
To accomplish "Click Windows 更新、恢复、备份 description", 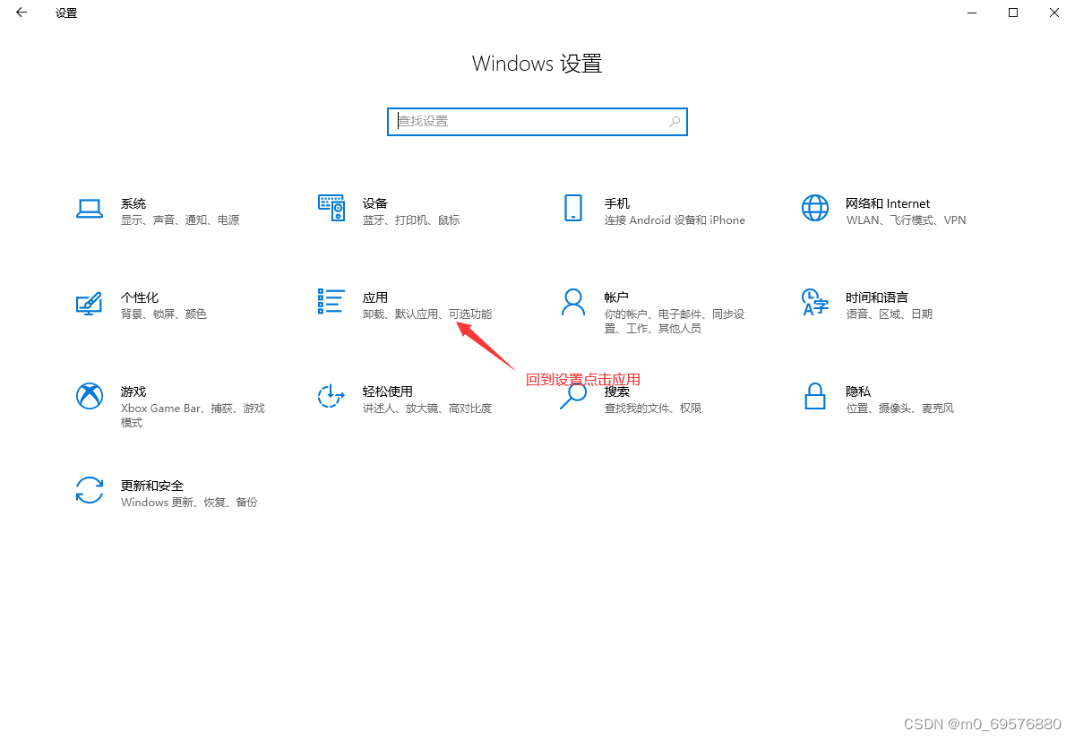I will point(189,503).
